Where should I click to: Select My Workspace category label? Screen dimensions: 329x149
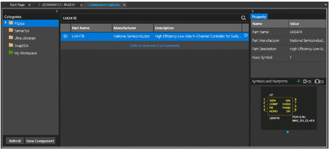point(26,53)
